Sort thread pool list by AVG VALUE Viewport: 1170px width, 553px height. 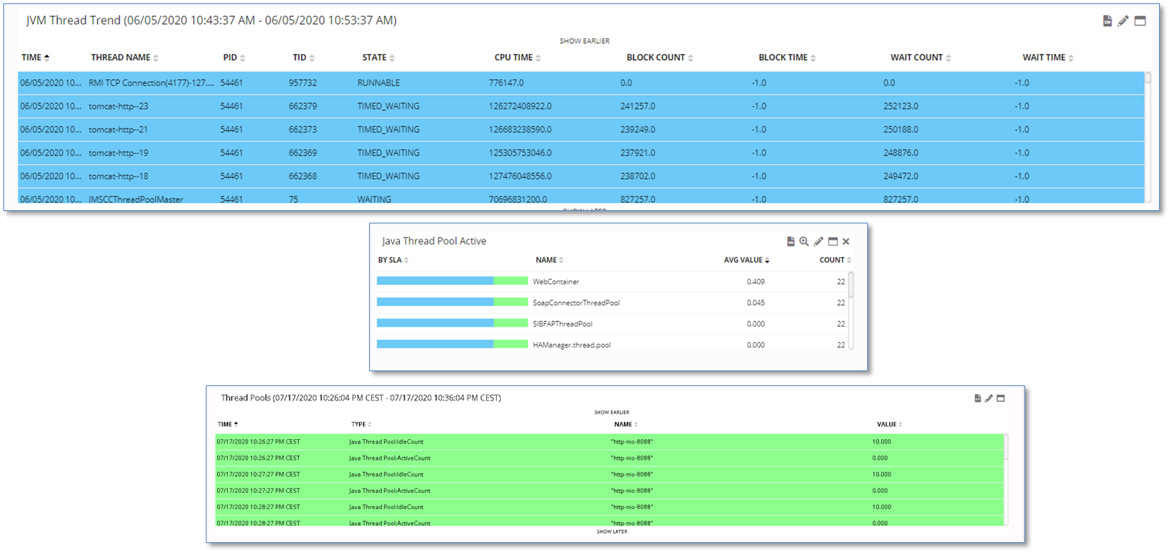click(x=746, y=260)
